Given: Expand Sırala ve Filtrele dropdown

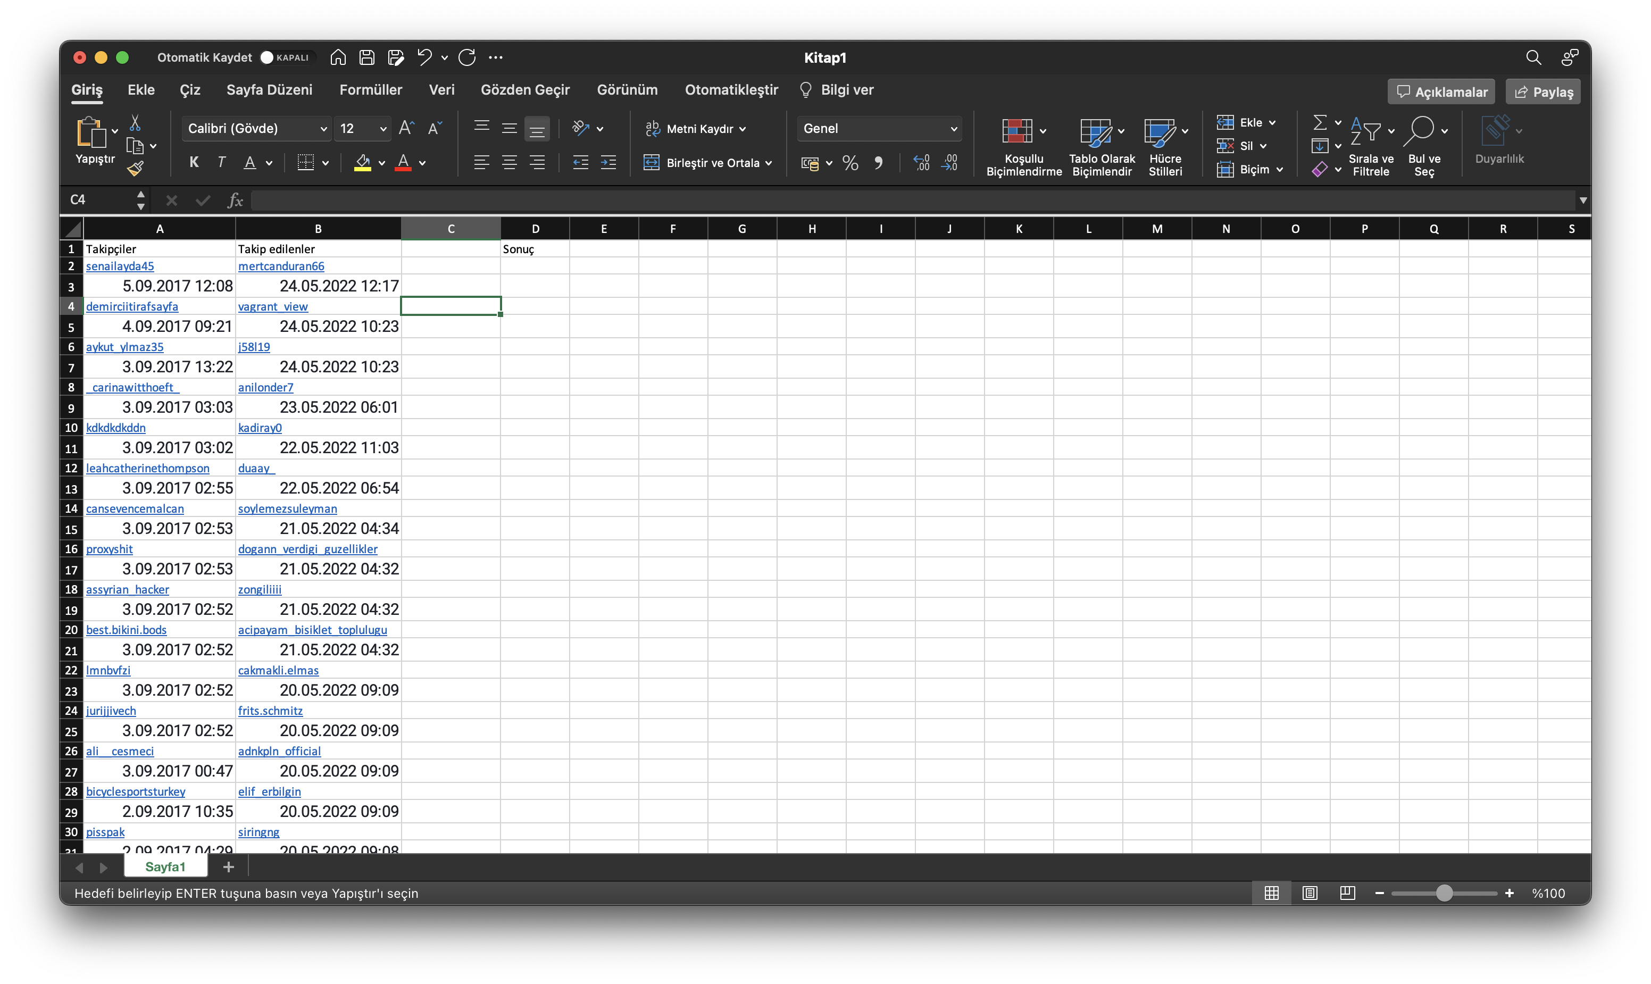Looking at the screenshot, I should coord(1391,131).
